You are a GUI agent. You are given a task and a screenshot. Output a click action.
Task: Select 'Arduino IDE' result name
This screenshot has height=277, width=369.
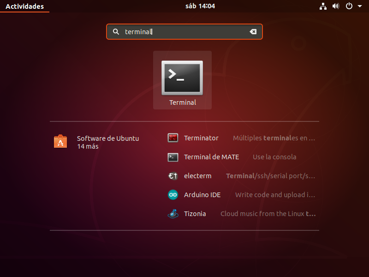pyautogui.click(x=202, y=195)
